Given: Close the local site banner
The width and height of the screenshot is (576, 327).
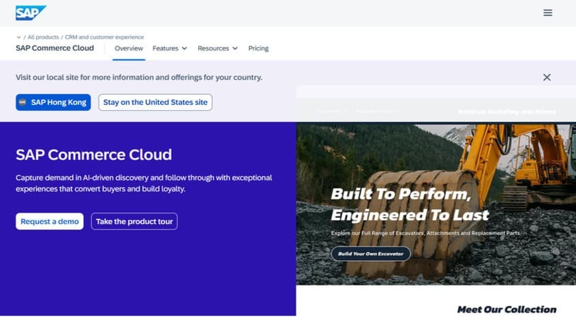Looking at the screenshot, I should pyautogui.click(x=547, y=77).
